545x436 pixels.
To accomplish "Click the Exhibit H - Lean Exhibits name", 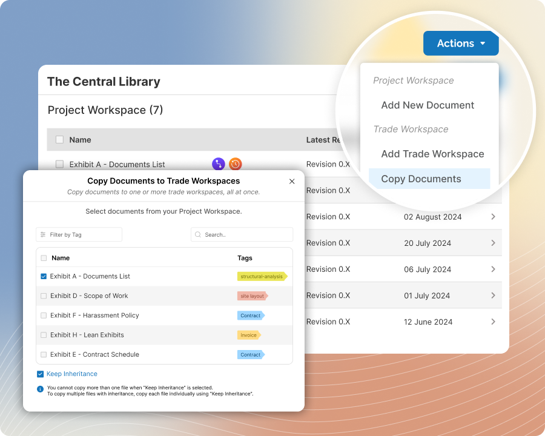I will (x=87, y=335).
